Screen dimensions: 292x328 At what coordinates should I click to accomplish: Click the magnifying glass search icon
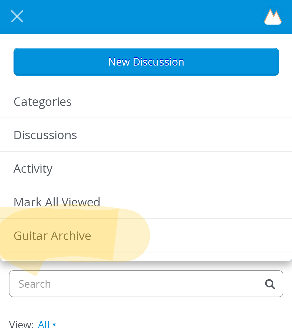[270, 284]
